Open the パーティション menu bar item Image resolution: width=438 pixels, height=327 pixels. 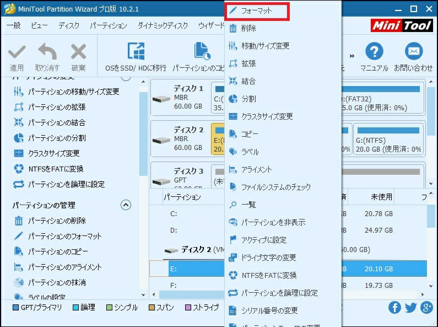tap(108, 26)
